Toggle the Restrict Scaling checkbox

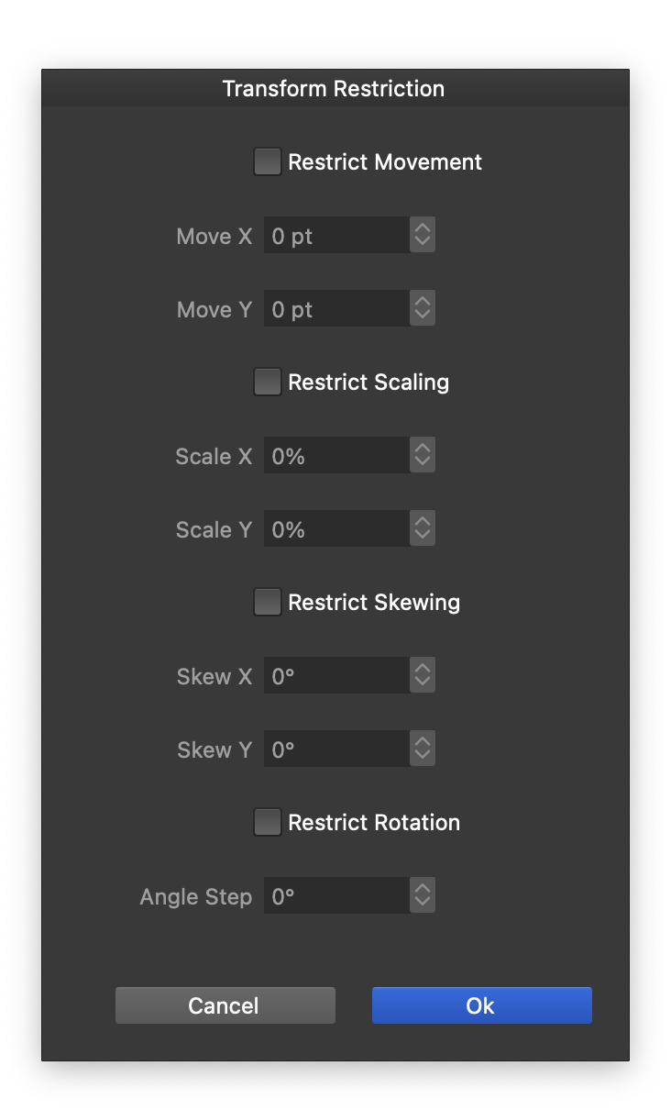(267, 383)
